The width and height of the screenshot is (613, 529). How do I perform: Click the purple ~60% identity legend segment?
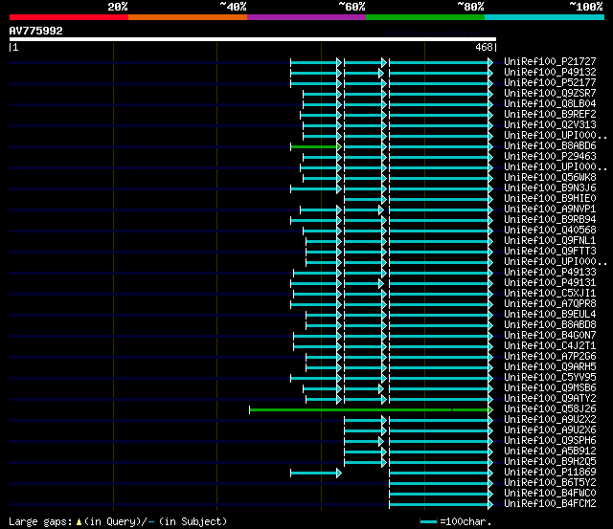point(306,17)
